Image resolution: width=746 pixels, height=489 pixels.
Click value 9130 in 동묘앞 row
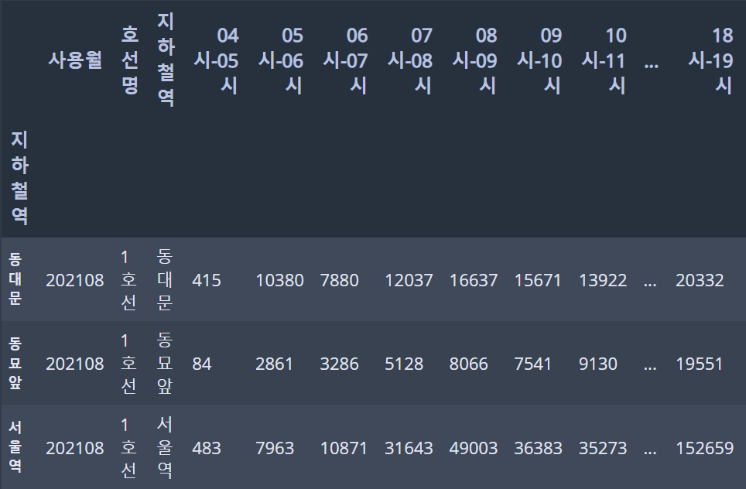(598, 364)
